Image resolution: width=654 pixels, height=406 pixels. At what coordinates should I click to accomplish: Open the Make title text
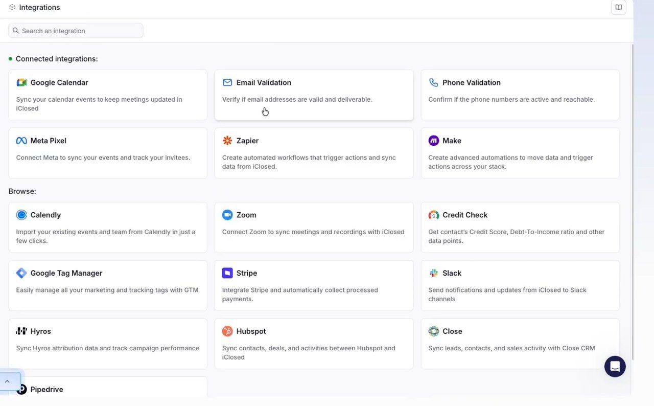point(452,141)
